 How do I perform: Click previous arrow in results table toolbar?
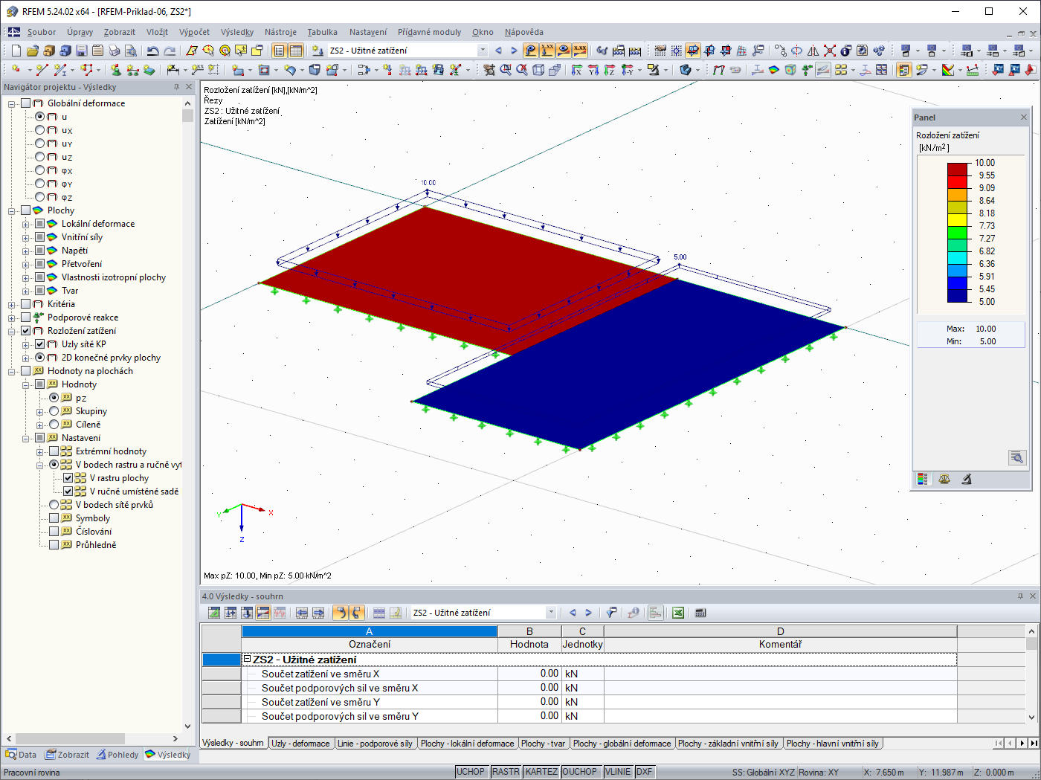[573, 613]
